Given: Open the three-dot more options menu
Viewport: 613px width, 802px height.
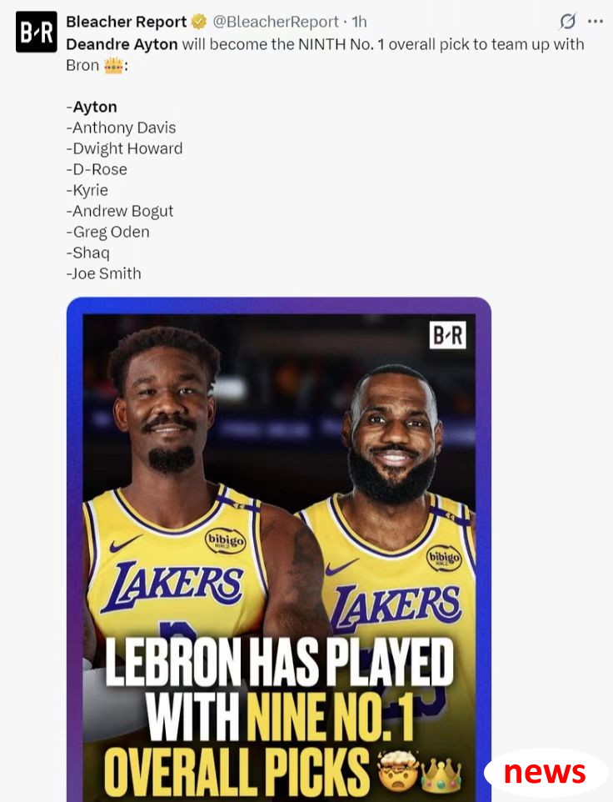Looking at the screenshot, I should point(596,22).
